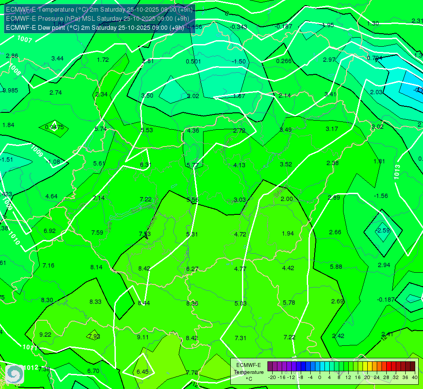Click the grid value 1.72
The image size is (423, 389).
[x=103, y=60]
